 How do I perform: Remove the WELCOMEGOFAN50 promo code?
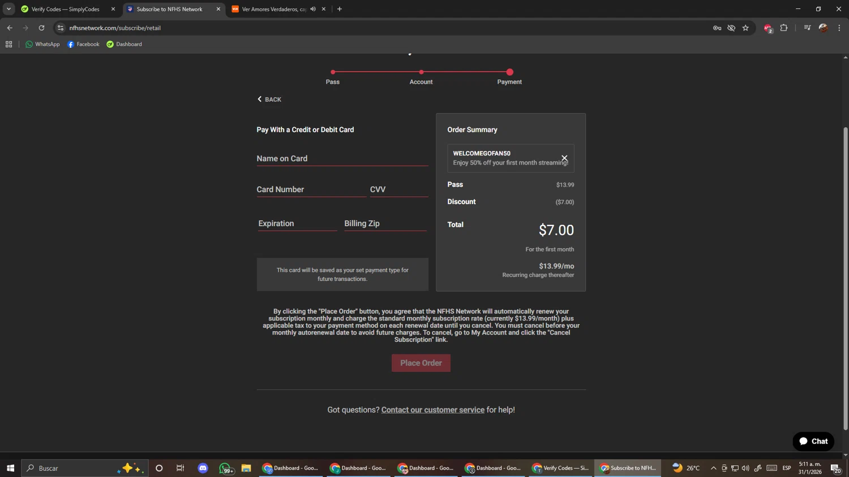(x=564, y=158)
